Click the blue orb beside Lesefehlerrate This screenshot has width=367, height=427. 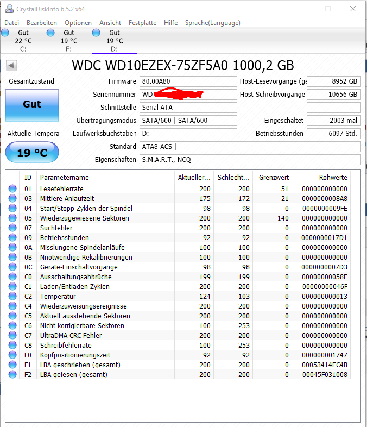(12, 189)
